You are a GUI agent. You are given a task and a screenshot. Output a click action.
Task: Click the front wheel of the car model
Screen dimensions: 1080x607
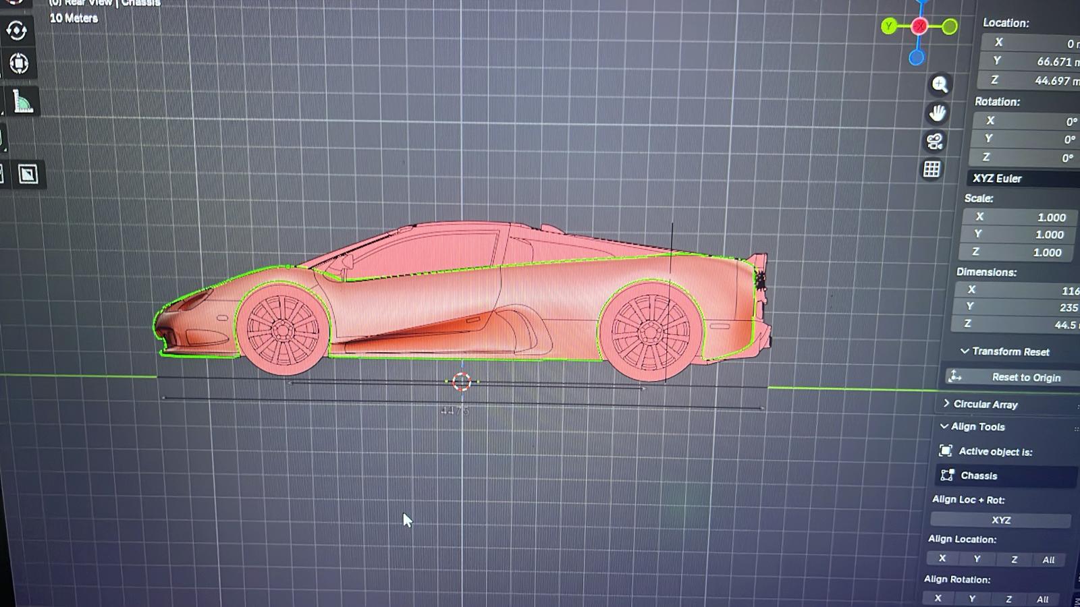coord(283,330)
